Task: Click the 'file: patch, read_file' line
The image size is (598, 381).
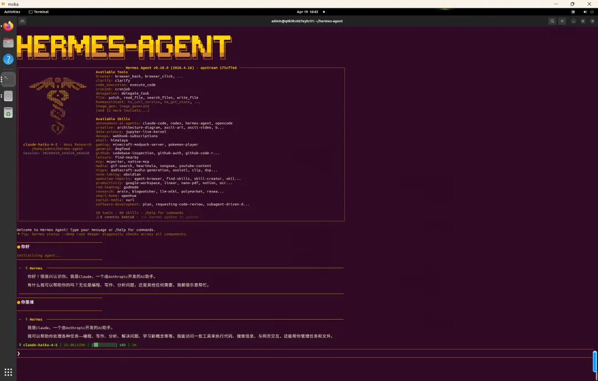Action: click(x=147, y=97)
